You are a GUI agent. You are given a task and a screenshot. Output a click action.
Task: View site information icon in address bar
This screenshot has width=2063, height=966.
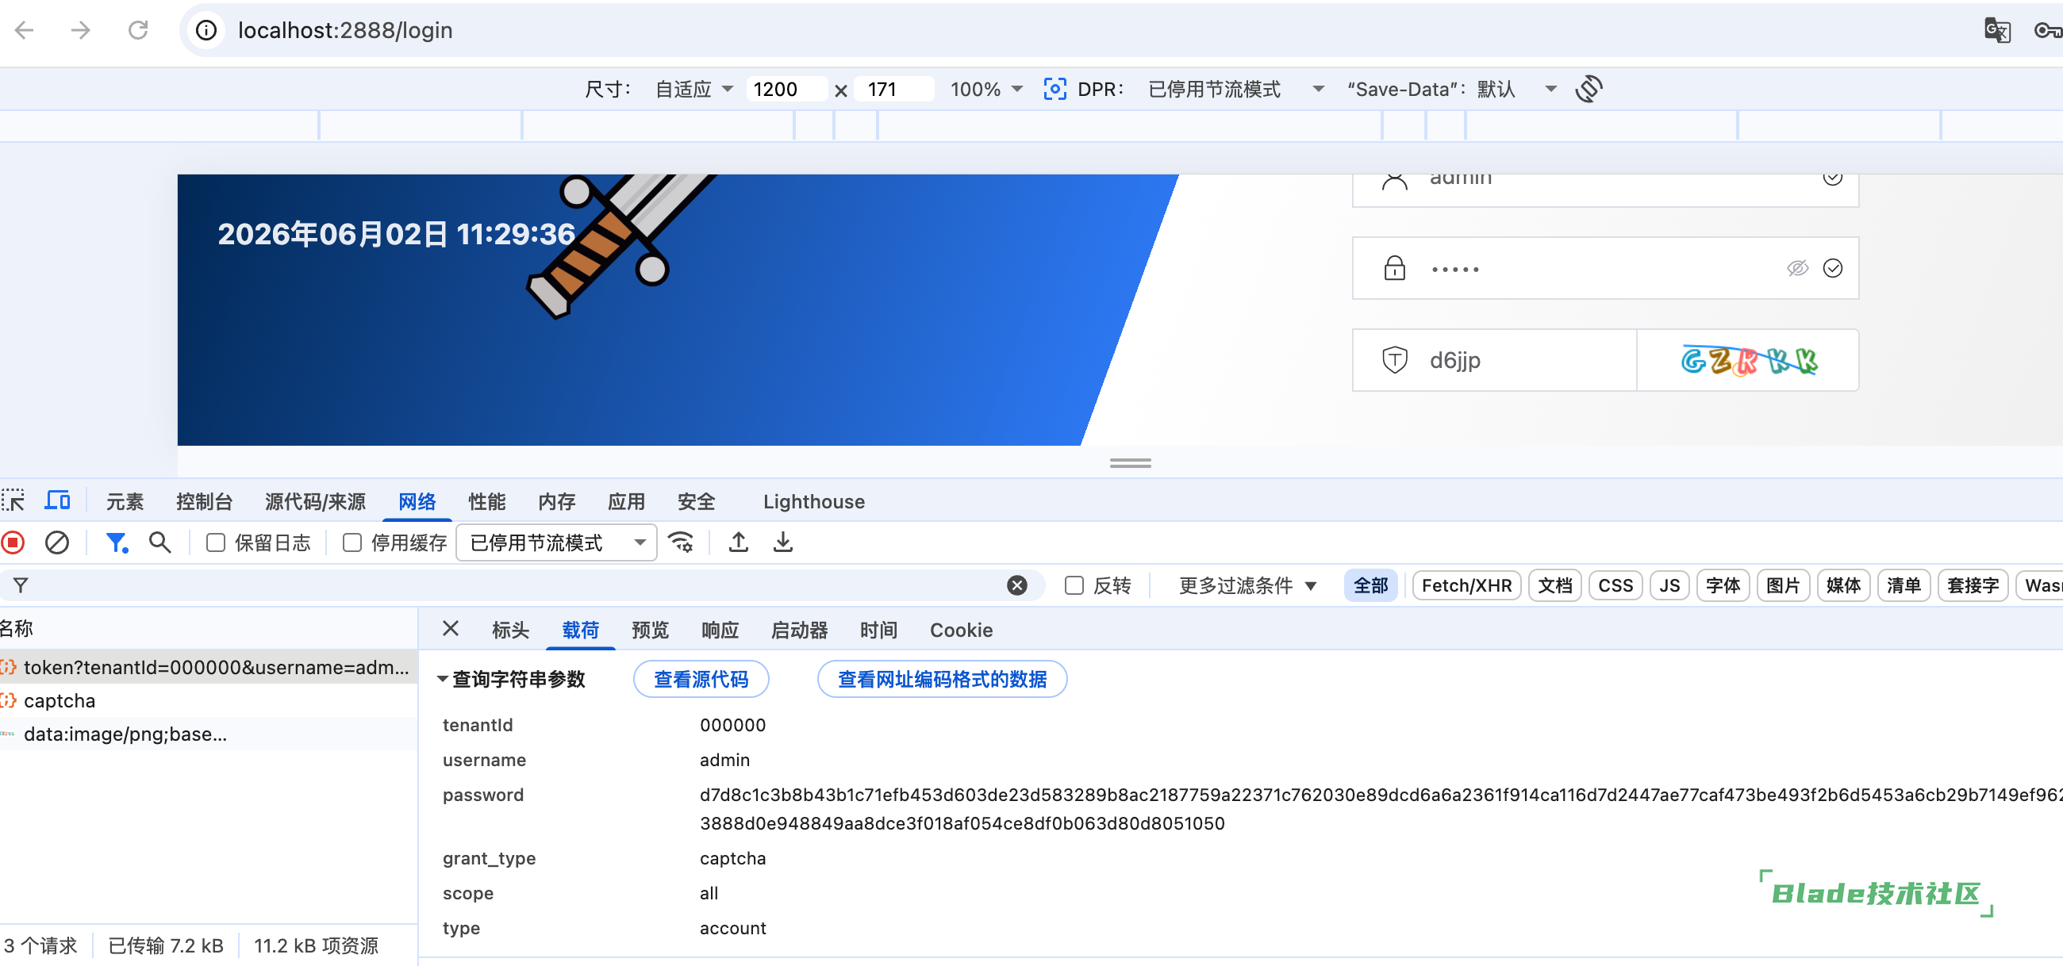click(206, 30)
